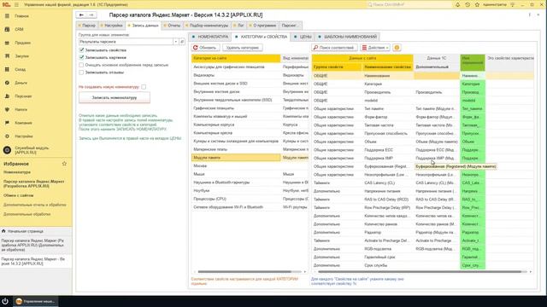The width and height of the screenshot is (547, 307).
Task: Open ШАБЛОНЫ НАИМЕНОВАНИЙ sub-tab
Action: (348, 37)
